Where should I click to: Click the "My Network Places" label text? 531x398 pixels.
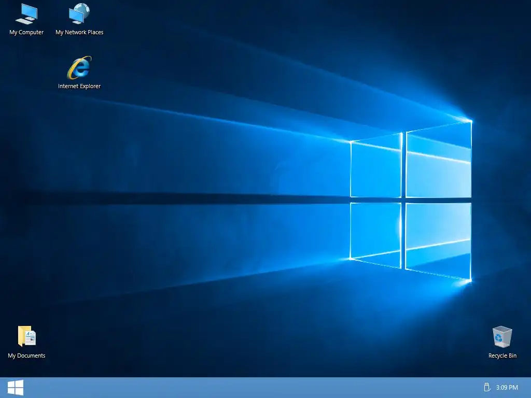click(x=79, y=32)
